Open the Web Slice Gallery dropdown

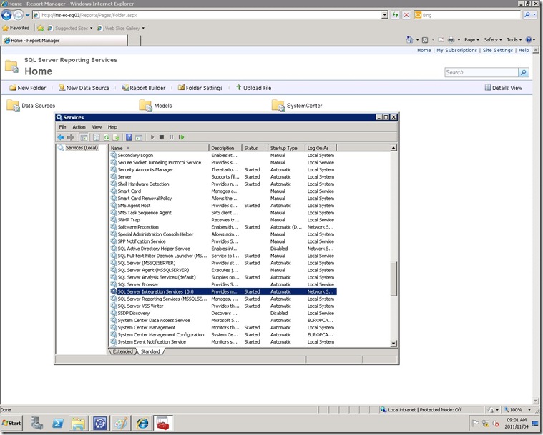[143, 29]
